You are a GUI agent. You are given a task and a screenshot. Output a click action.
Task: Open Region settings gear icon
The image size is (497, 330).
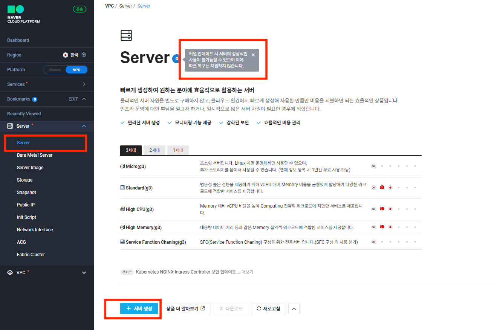click(84, 55)
